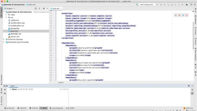The height and width of the screenshot is (111, 197).
Task: Hide the Build tool window
Action: [192, 86]
